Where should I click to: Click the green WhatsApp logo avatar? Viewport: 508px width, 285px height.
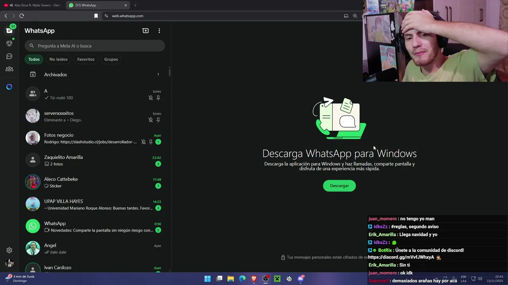pos(33,226)
